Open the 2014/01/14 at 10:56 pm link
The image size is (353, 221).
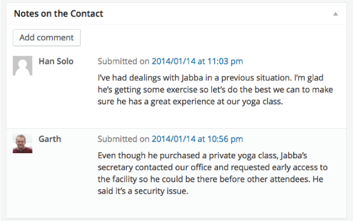pos(197,139)
